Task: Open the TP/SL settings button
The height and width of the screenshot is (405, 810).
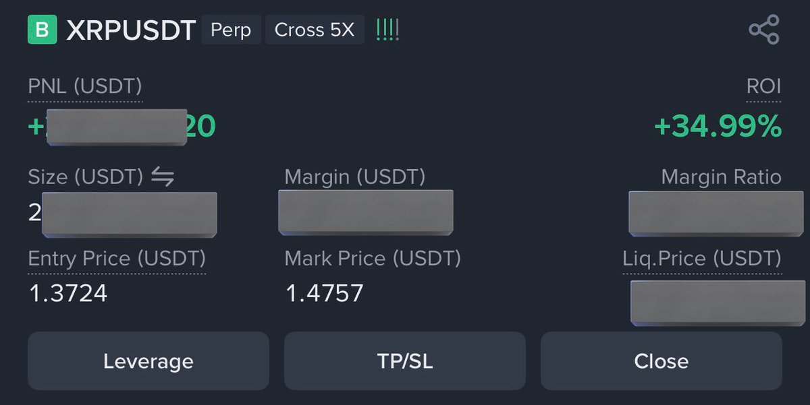Action: pyautogui.click(x=405, y=361)
